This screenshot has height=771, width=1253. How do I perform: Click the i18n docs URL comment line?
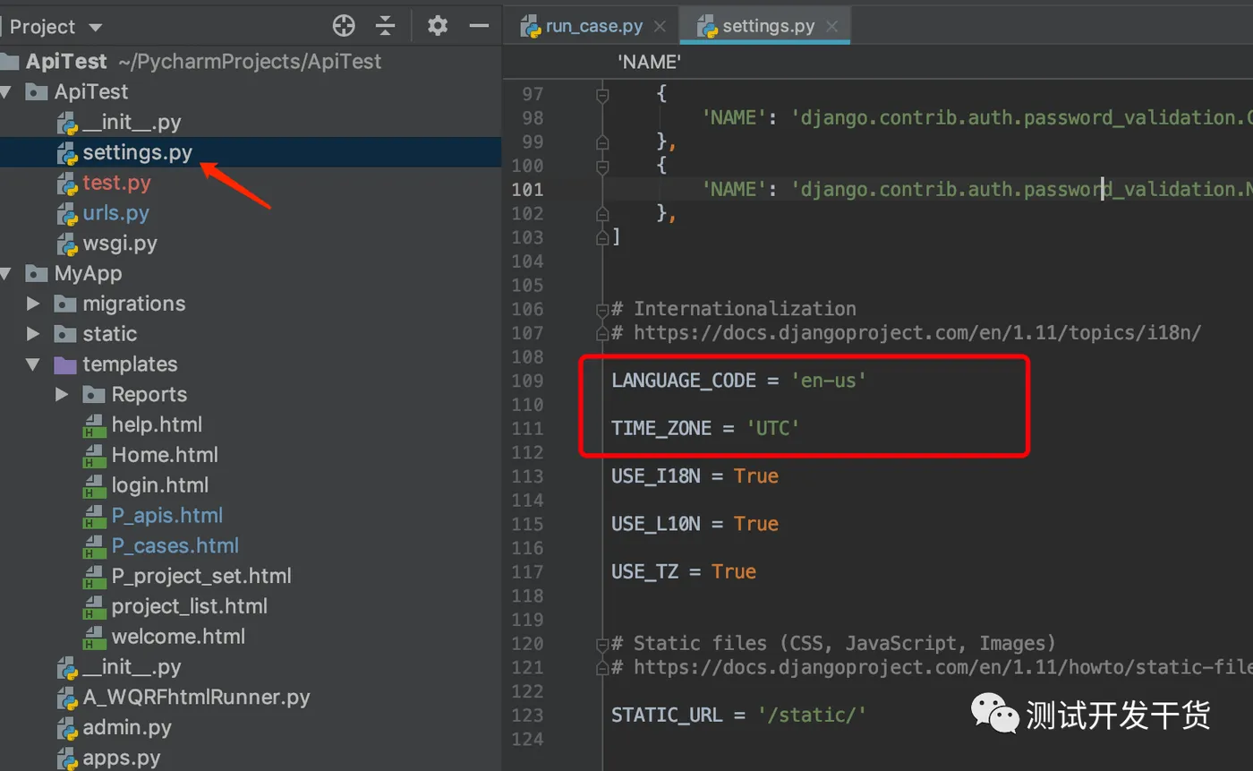point(906,333)
